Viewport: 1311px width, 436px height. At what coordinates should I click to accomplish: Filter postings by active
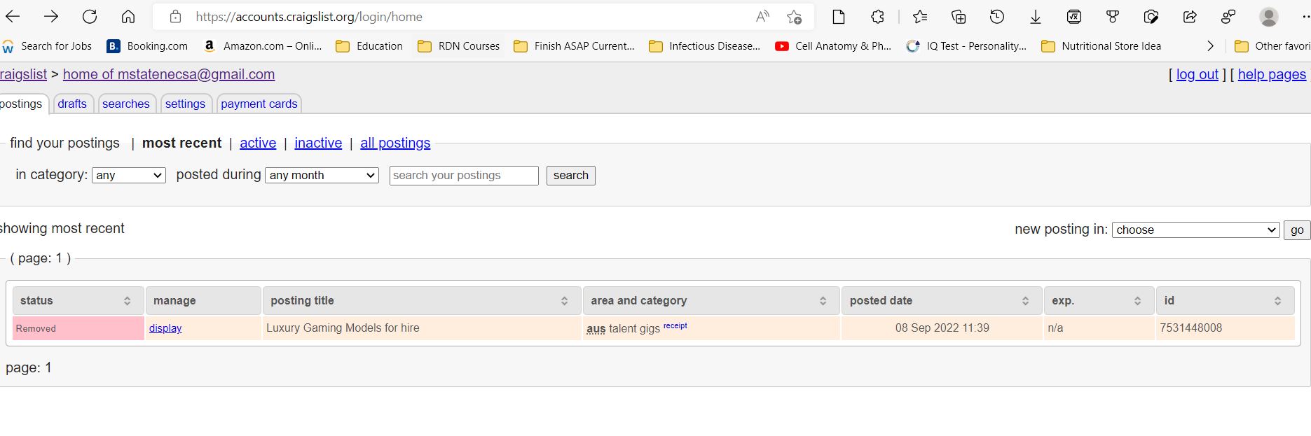coord(258,143)
